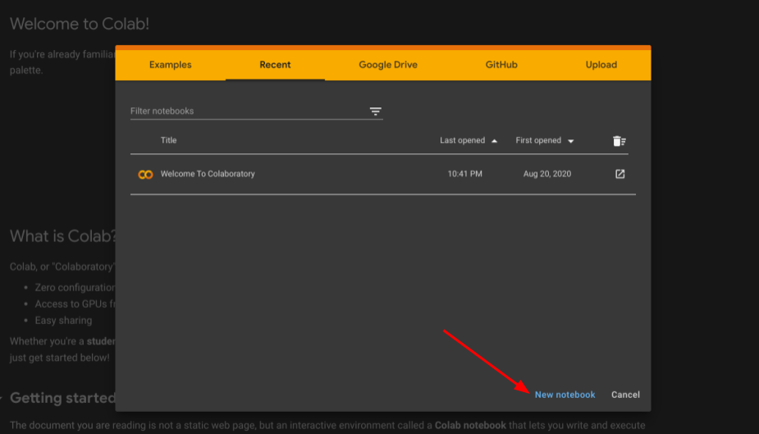Select the Recent tab
Screen dimensions: 759x434
point(275,65)
